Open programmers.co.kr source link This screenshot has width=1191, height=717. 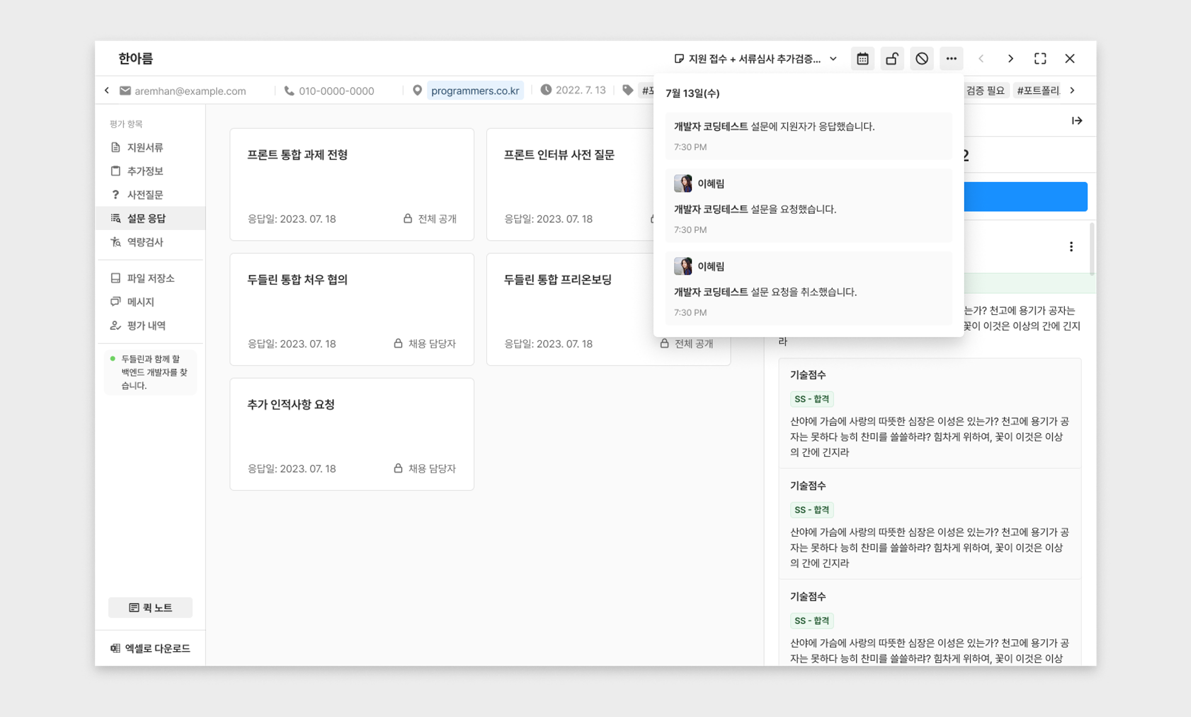[x=474, y=91]
